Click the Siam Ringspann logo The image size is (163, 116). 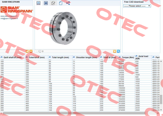pos(17,10)
